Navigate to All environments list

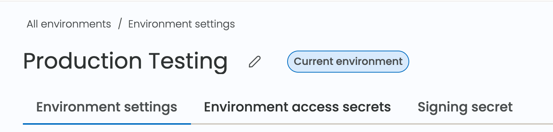tap(69, 24)
